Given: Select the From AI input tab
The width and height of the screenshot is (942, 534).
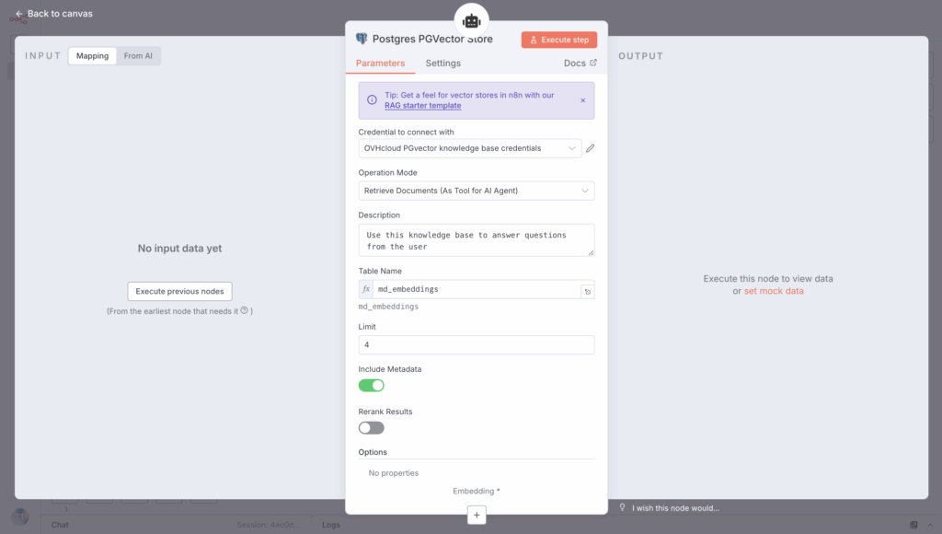Looking at the screenshot, I should pyautogui.click(x=138, y=56).
